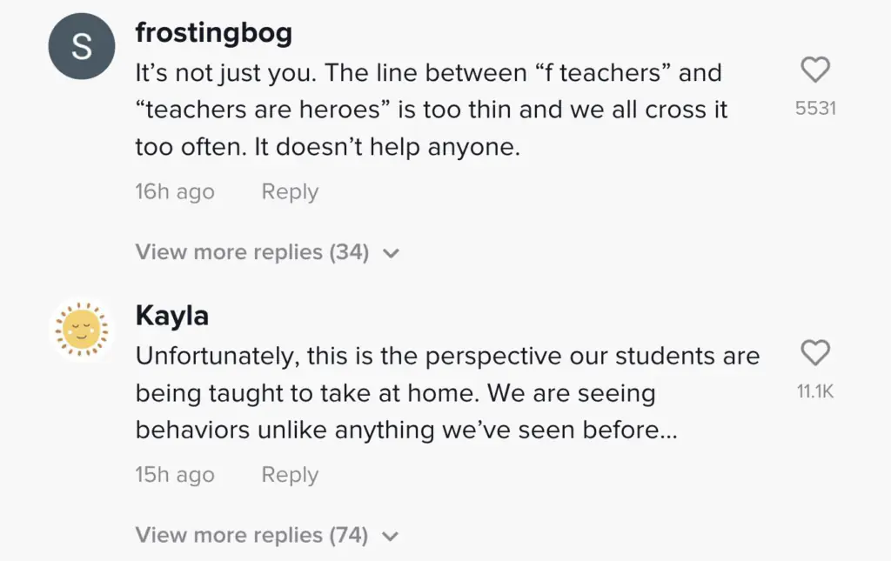The height and width of the screenshot is (561, 891).
Task: Click the 11.1K like count
Action: point(815,392)
